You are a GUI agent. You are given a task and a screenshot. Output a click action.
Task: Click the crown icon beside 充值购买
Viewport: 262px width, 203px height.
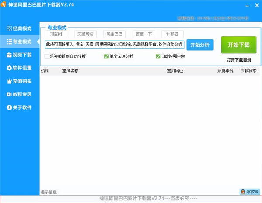tap(9, 81)
